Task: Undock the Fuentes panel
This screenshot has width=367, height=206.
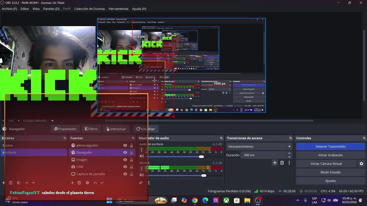Action: pyautogui.click(x=133, y=138)
